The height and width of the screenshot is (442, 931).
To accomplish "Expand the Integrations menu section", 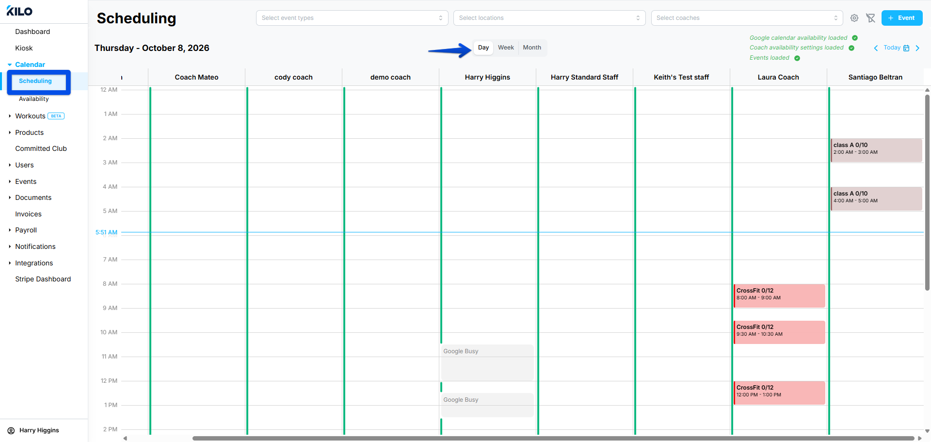I will click(x=10, y=263).
